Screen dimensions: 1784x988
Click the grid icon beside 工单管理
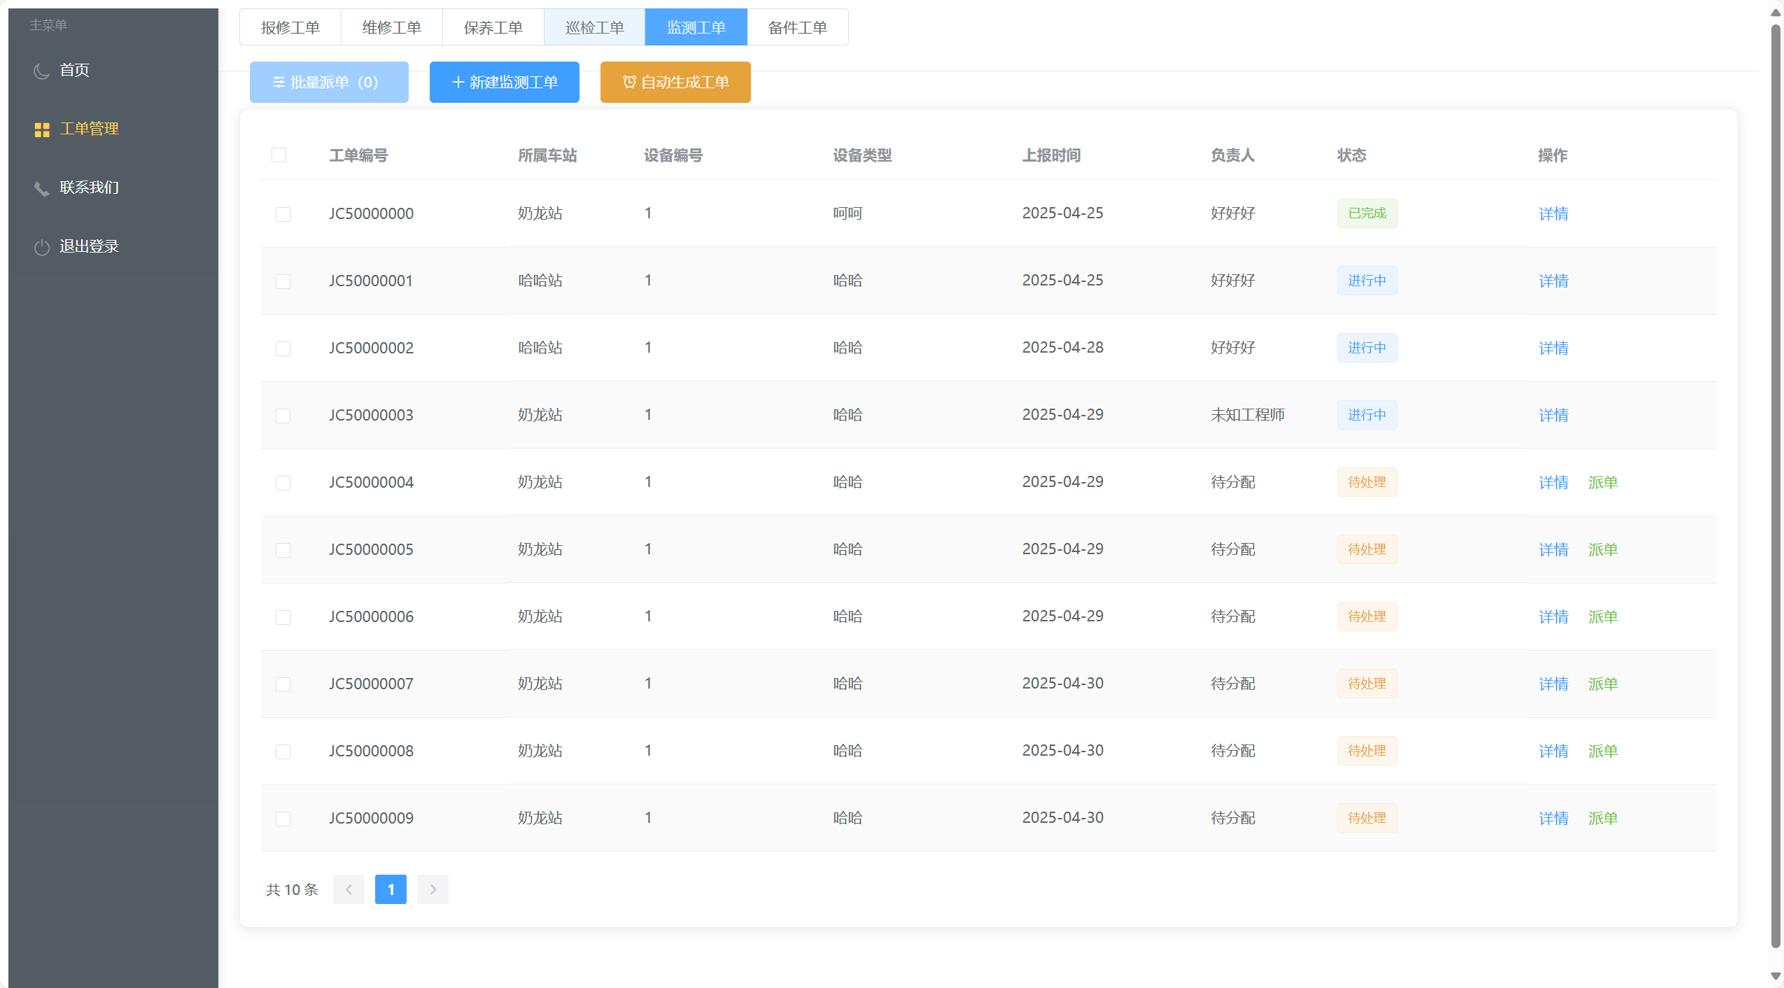point(42,129)
